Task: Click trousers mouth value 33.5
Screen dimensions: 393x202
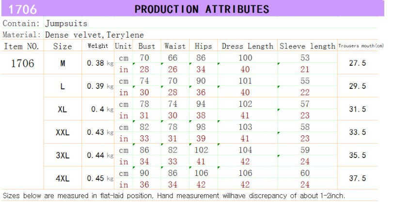Action: point(358,132)
